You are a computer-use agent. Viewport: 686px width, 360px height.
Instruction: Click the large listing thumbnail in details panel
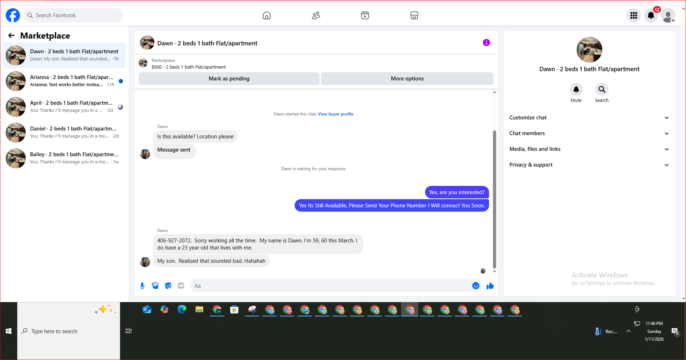pos(589,50)
